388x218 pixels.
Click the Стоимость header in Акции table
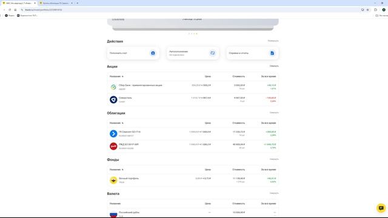tap(238, 76)
